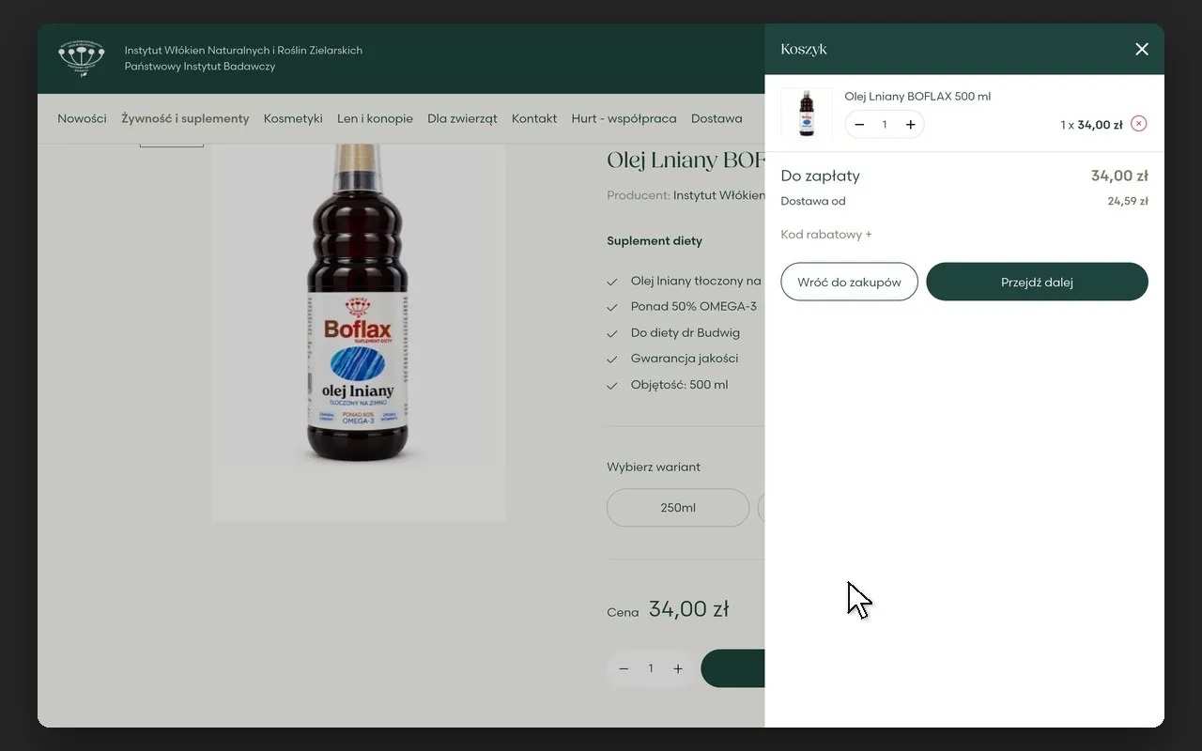Click the product page quantity field
The height and width of the screenshot is (751, 1202).
coord(651,668)
